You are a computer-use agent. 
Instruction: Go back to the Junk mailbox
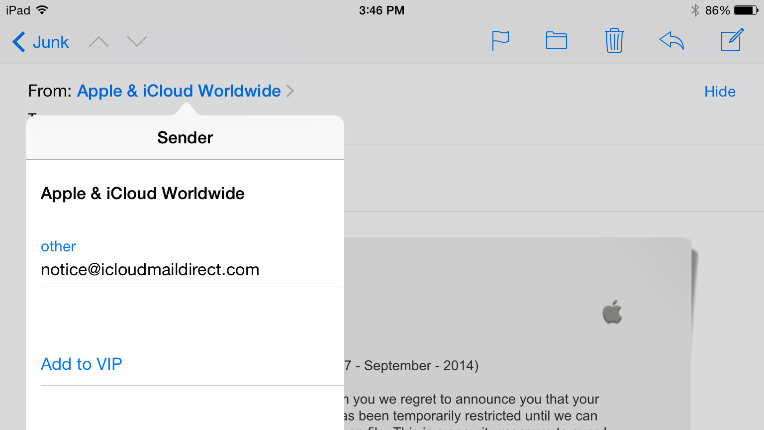tap(40, 42)
